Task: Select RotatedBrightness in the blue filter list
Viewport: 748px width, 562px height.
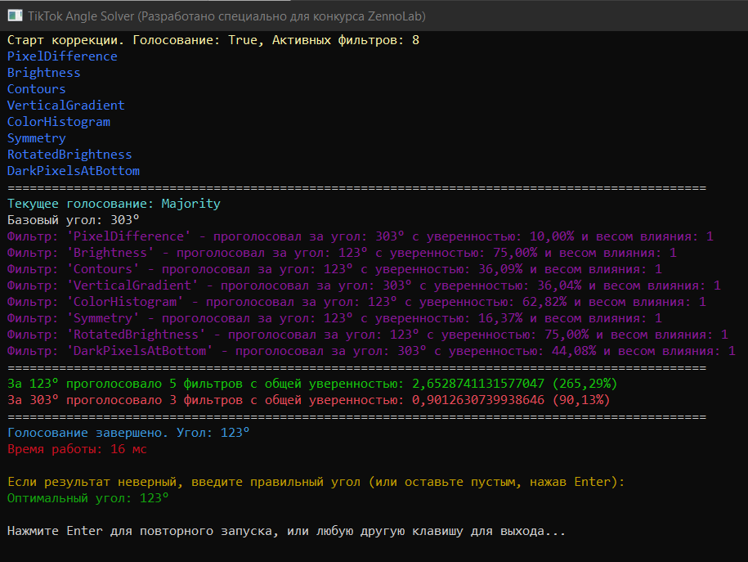Action: click(x=69, y=155)
